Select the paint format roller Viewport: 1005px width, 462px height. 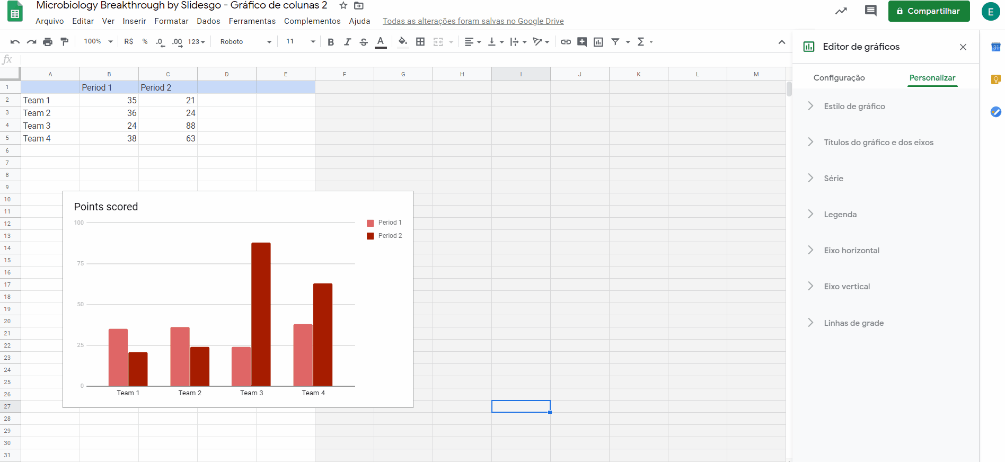pos(64,42)
